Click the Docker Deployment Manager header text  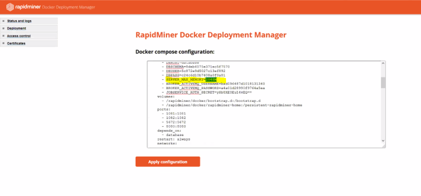(69, 7)
